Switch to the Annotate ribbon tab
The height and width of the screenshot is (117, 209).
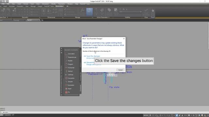pos(12,6)
